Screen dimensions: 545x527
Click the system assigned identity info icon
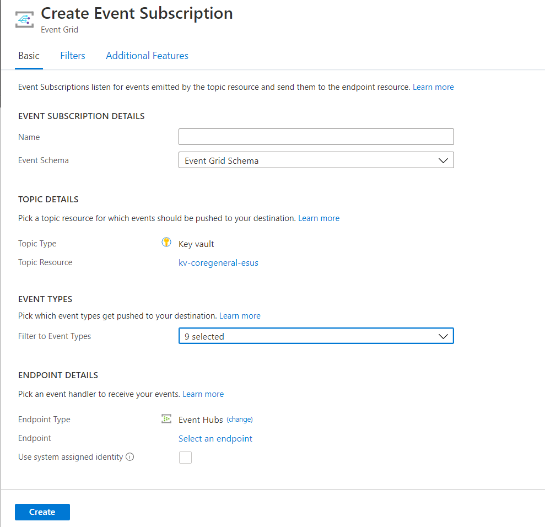pyautogui.click(x=129, y=457)
